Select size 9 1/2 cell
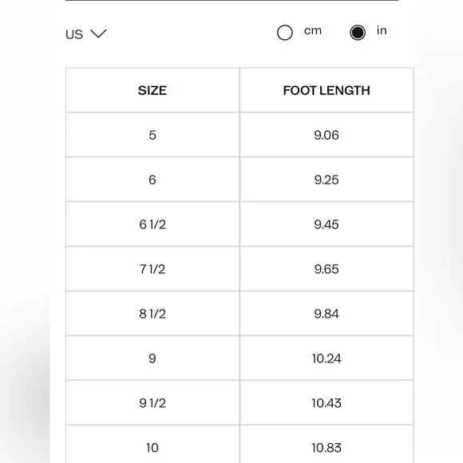The width and height of the screenshot is (463, 463). pos(152,403)
